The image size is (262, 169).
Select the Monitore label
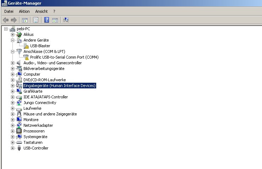[x=31, y=120]
